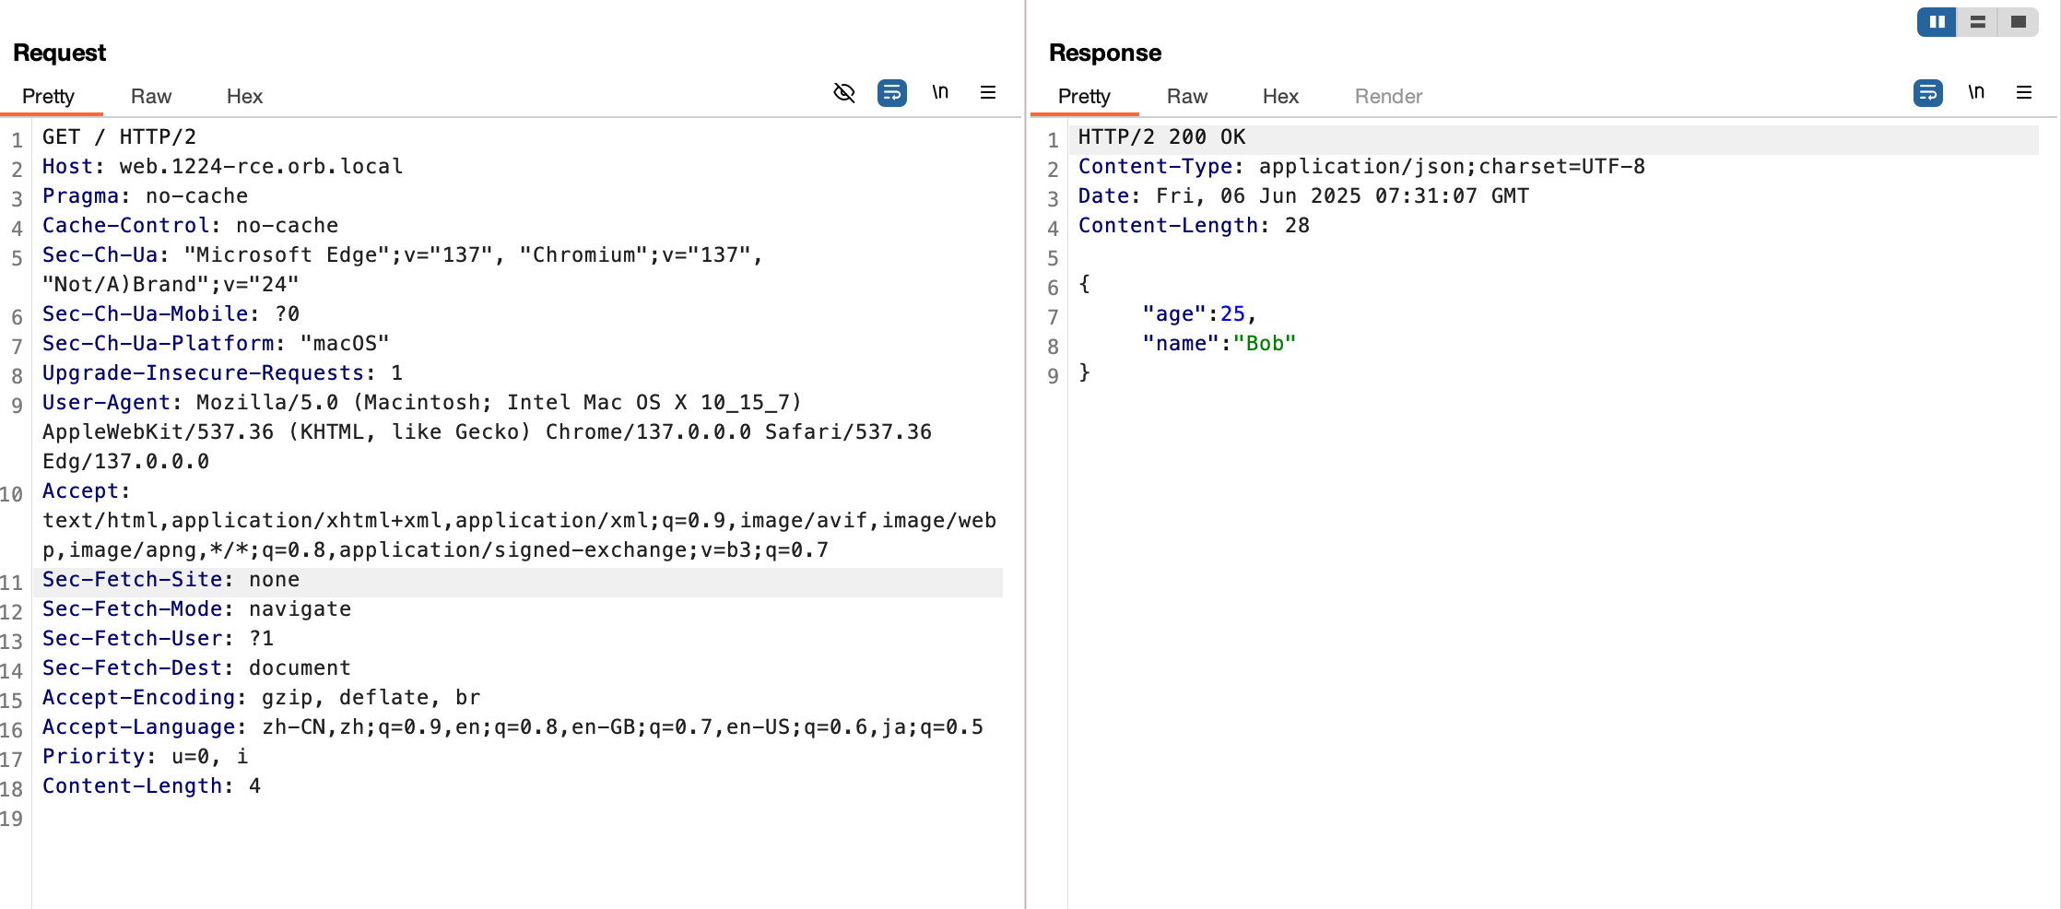Click the 'Cache-Control: no-cache' header line
This screenshot has height=909, width=2061.
(x=190, y=225)
